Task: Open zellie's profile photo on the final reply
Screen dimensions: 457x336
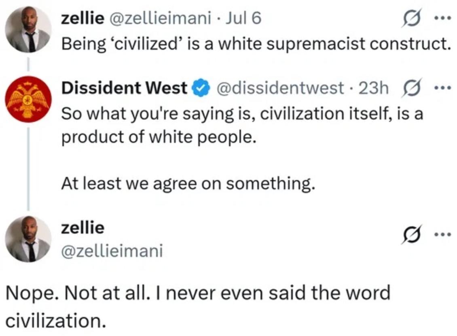Action: [28, 239]
